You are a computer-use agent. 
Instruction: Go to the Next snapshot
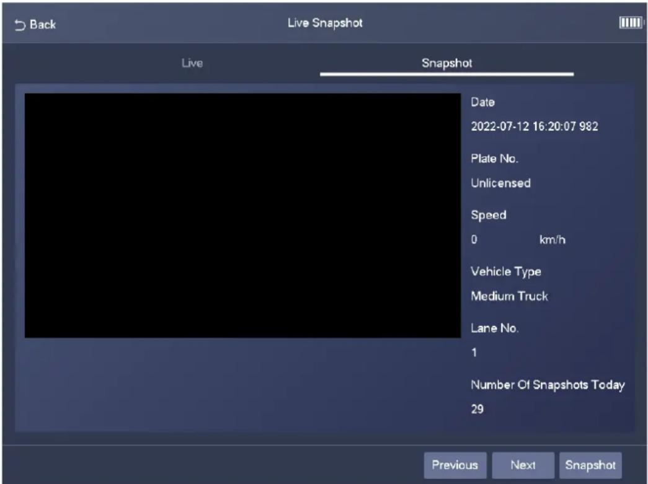click(x=523, y=465)
